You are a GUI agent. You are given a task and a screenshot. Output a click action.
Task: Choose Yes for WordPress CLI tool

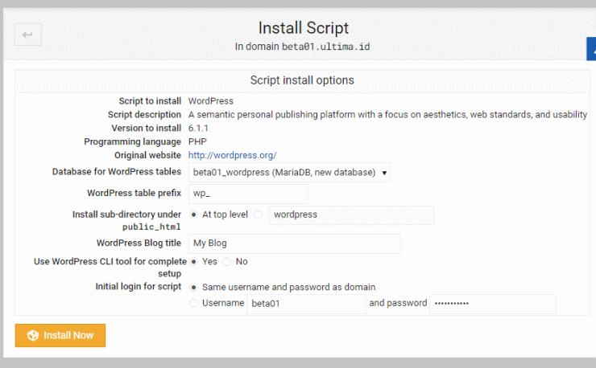pos(194,262)
